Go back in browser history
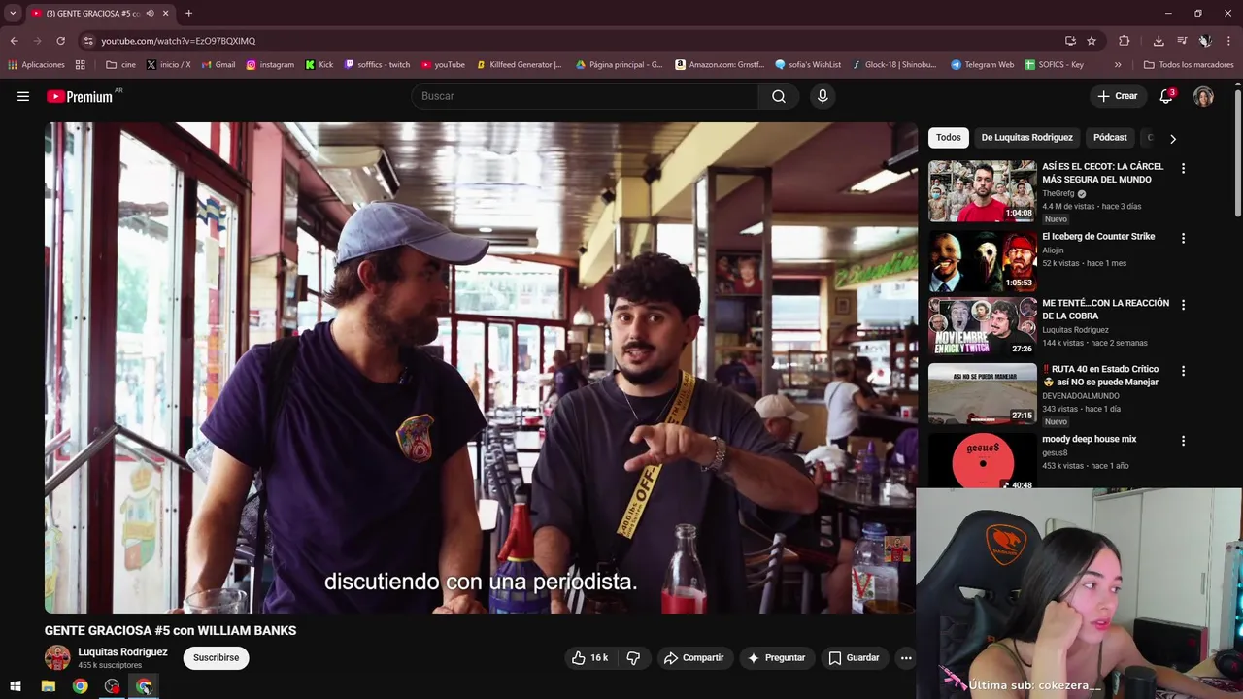This screenshot has height=699, width=1243. pyautogui.click(x=14, y=41)
